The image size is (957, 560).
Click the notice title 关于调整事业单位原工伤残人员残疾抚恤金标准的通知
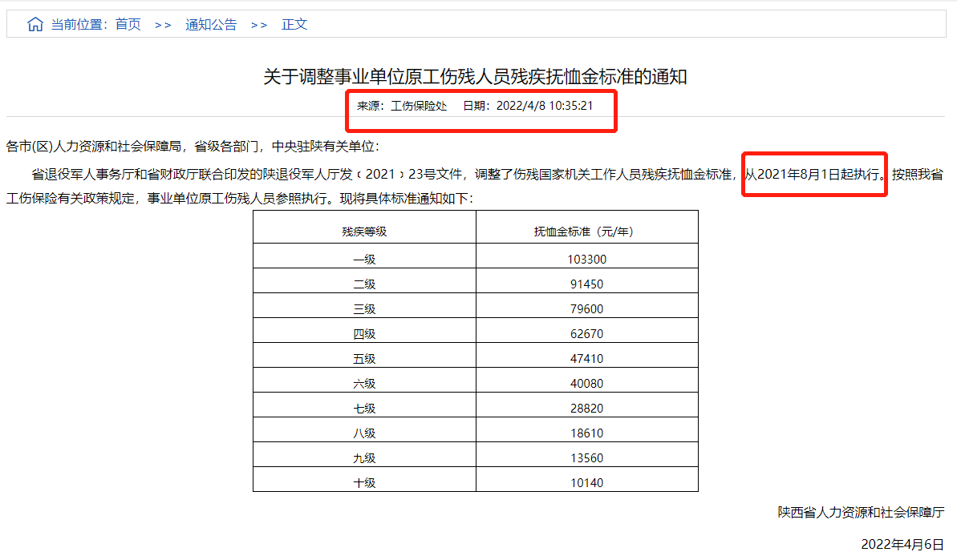[476, 77]
